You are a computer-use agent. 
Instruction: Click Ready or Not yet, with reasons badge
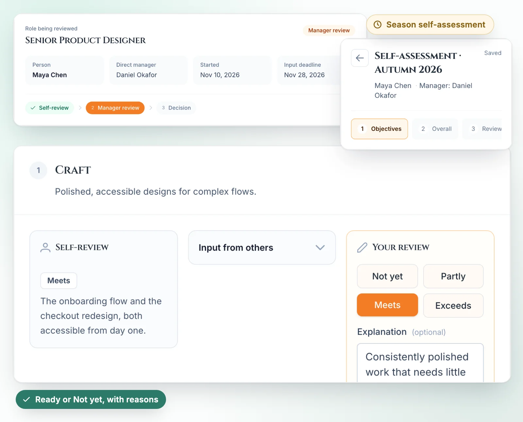click(x=91, y=399)
